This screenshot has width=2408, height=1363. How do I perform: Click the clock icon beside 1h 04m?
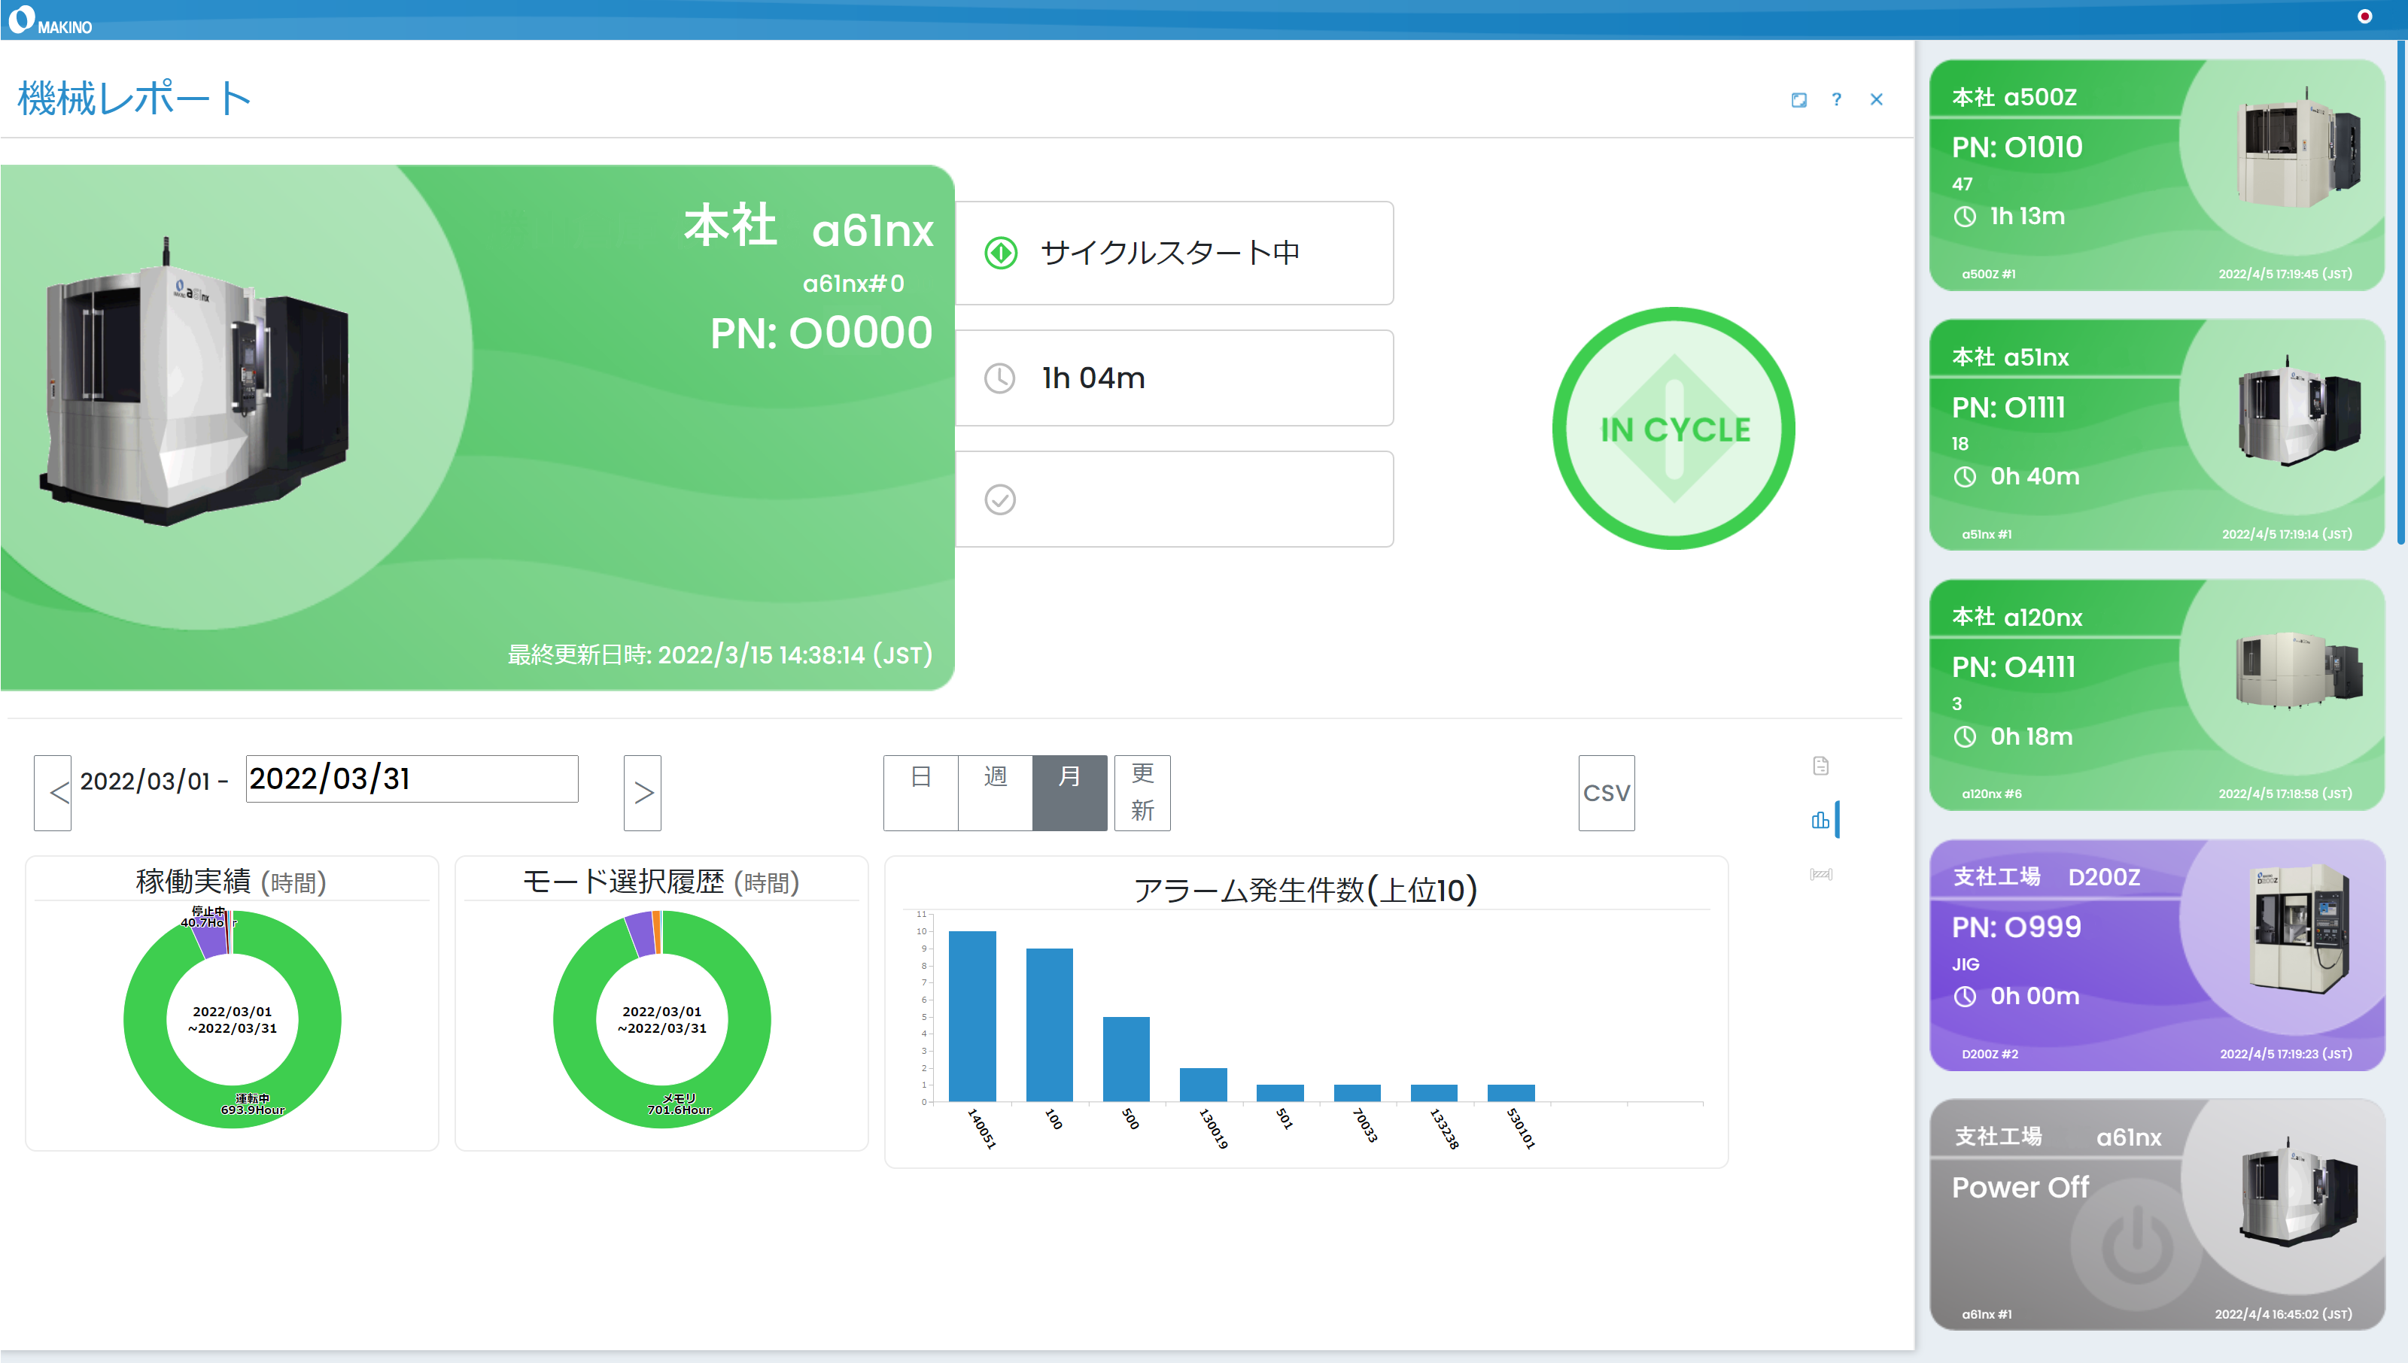click(x=1000, y=378)
